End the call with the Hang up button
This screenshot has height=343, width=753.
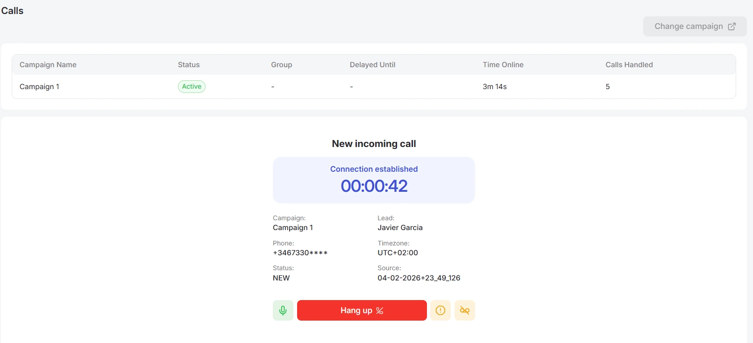coord(362,310)
